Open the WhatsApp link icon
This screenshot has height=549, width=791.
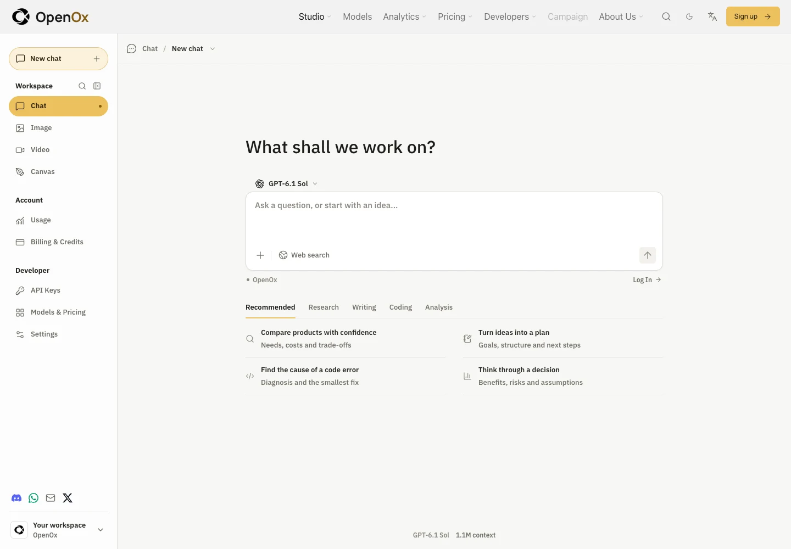point(34,498)
